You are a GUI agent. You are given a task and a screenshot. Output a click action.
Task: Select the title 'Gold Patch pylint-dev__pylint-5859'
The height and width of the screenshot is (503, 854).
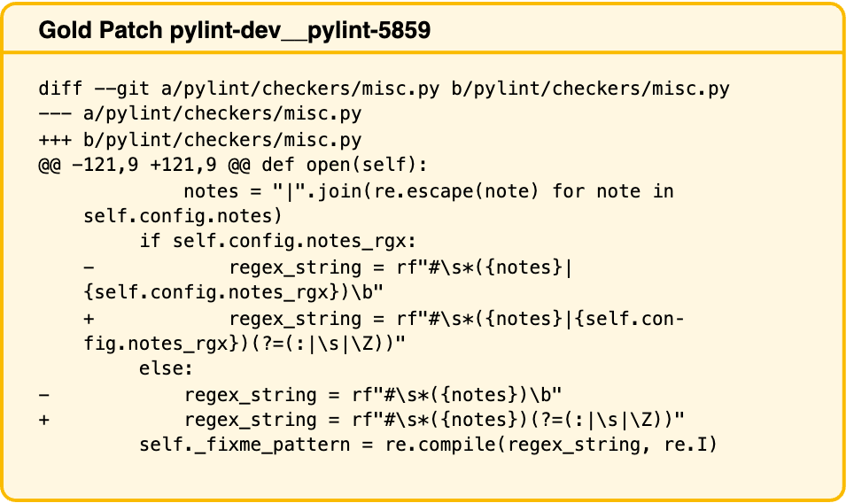click(234, 30)
